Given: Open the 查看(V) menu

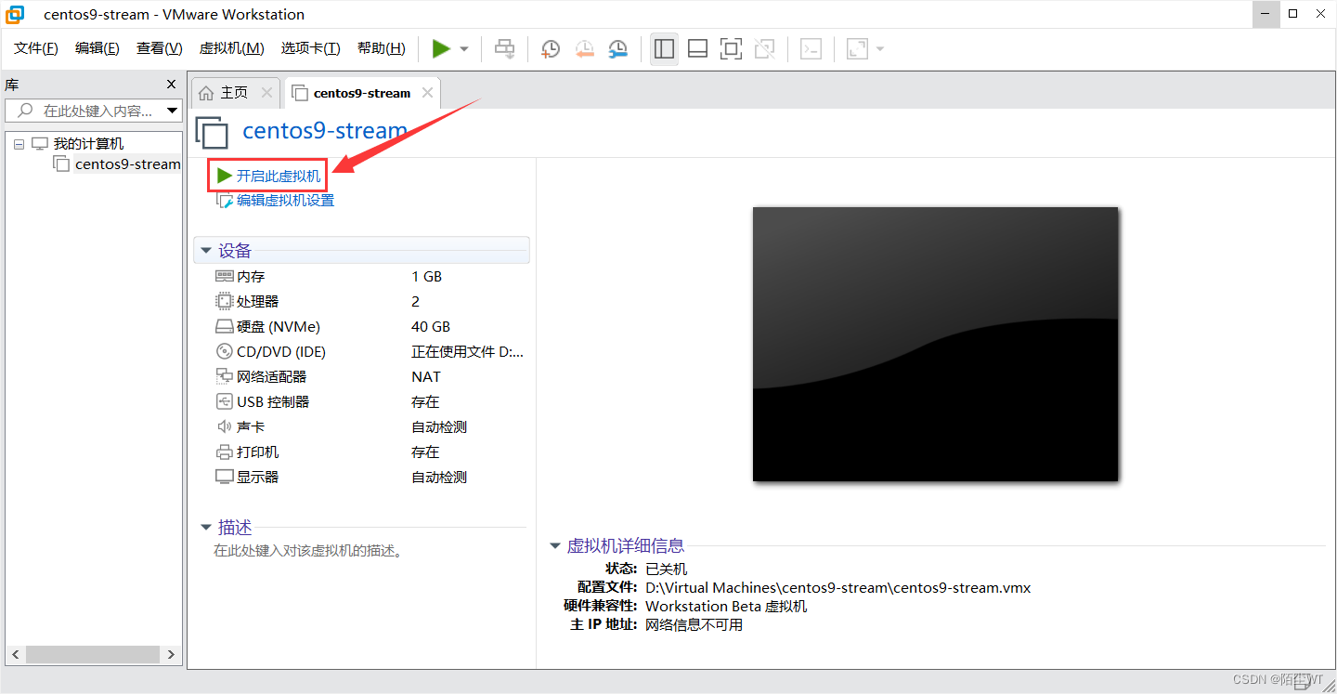Looking at the screenshot, I should pos(159,48).
